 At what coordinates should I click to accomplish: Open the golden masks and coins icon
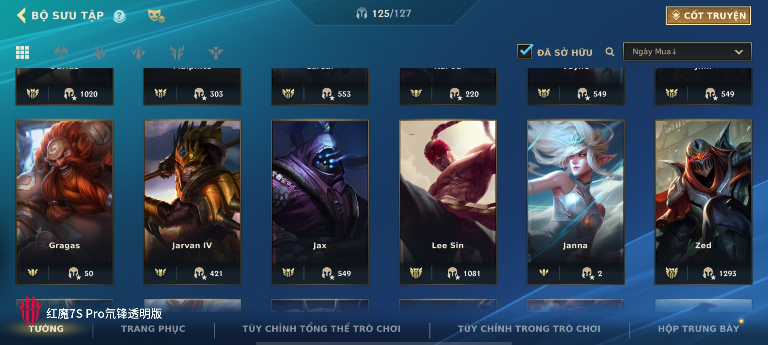coord(156,16)
